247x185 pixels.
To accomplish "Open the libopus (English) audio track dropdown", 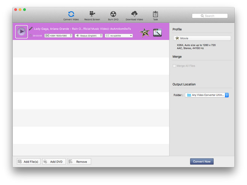I will pyautogui.click(x=89, y=36).
